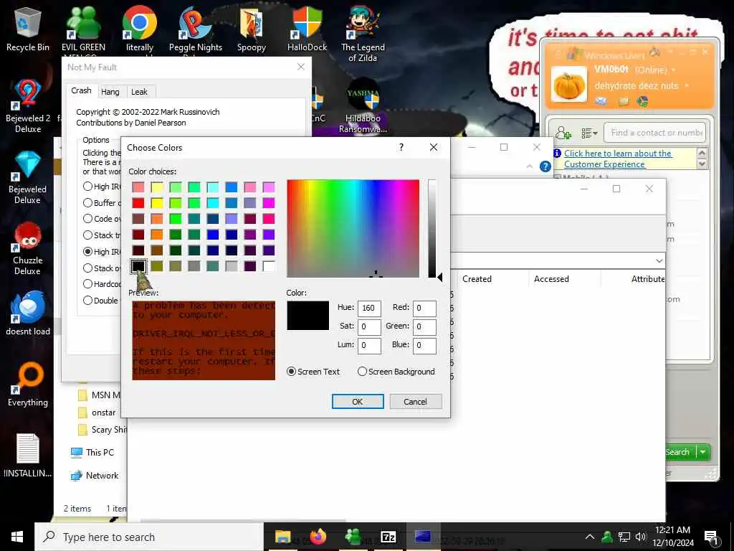Open The Legend of Zilda shortcut
The height and width of the screenshot is (551, 734).
[363, 34]
